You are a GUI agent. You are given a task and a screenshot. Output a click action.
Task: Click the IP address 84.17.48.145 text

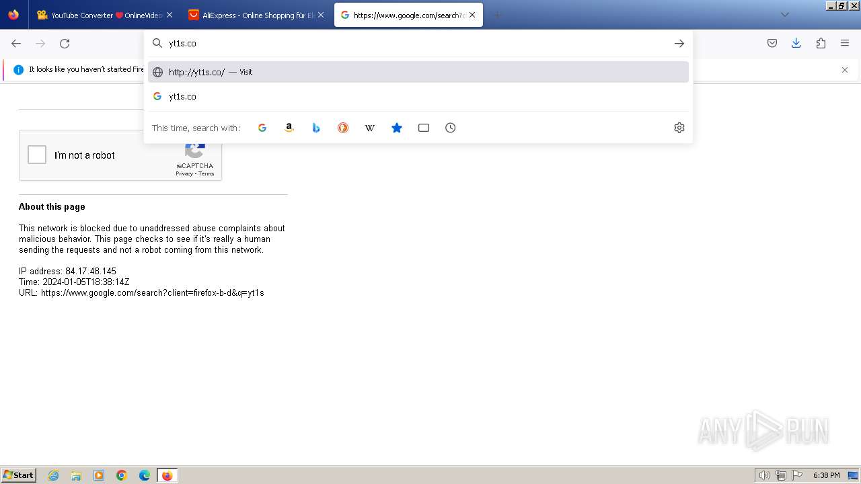point(67,271)
